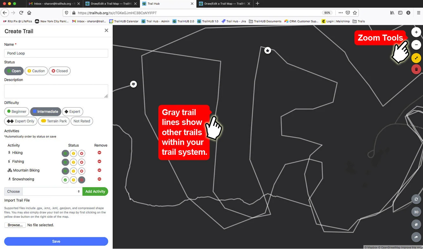Viewport: 423px width, 249px height.
Task: Click into the Description text area
Action: tap(56, 91)
